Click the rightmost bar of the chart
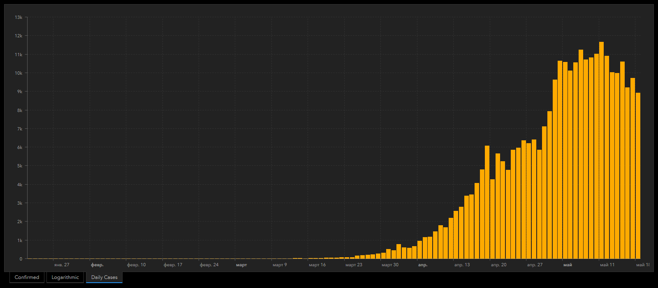Screen dimensions: 658x288 pyautogui.click(x=638, y=176)
